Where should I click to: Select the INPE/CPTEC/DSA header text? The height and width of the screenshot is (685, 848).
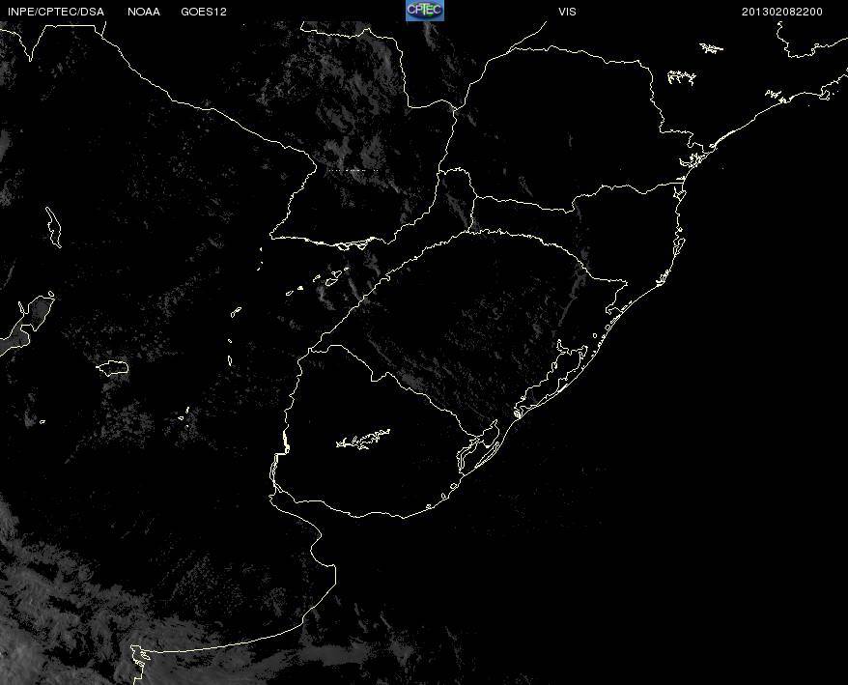pyautogui.click(x=56, y=12)
